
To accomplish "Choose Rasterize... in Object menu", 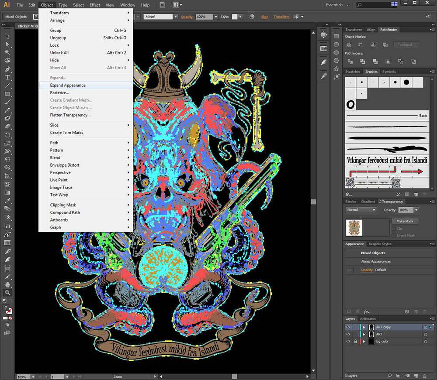I will tap(86, 92).
